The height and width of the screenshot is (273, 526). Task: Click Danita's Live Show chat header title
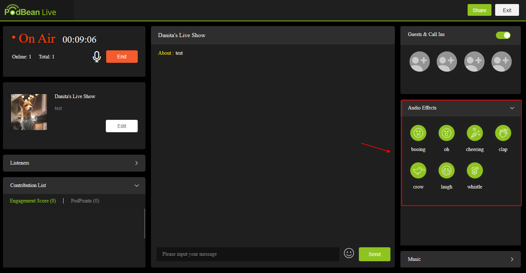tap(182, 35)
